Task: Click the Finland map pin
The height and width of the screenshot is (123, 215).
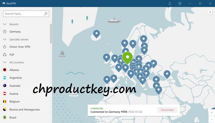Action: tap(143, 39)
